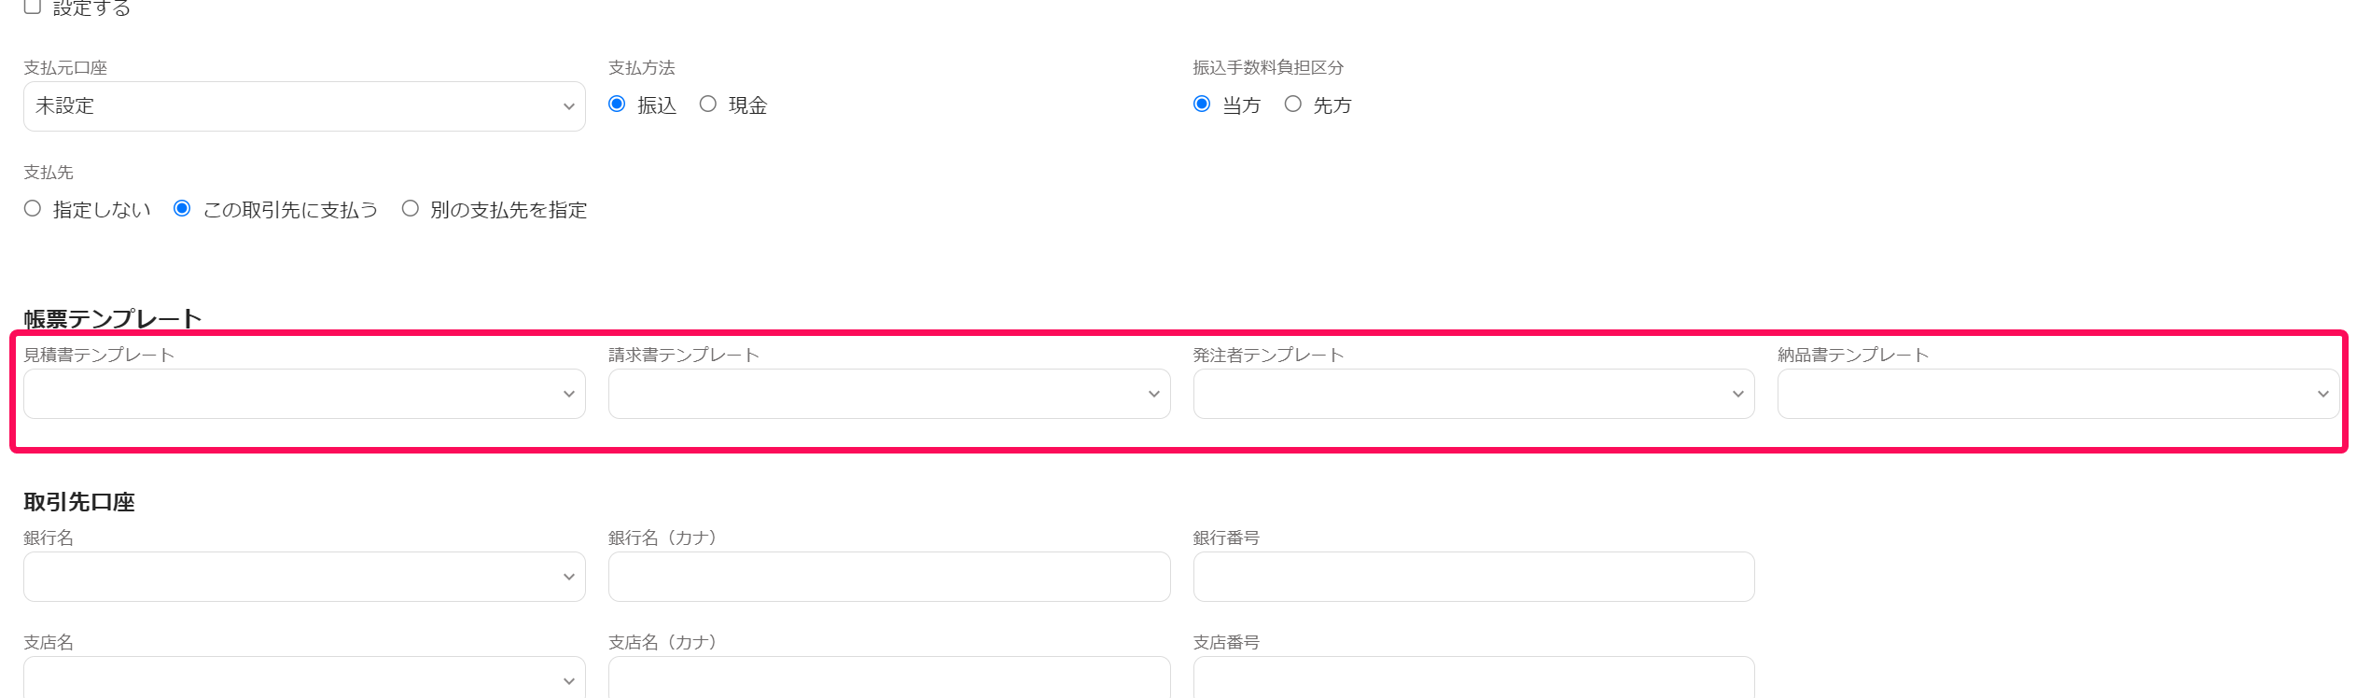Image resolution: width=2357 pixels, height=698 pixels.
Task: Open the 銀行名 dropdown
Action: [x=304, y=577]
